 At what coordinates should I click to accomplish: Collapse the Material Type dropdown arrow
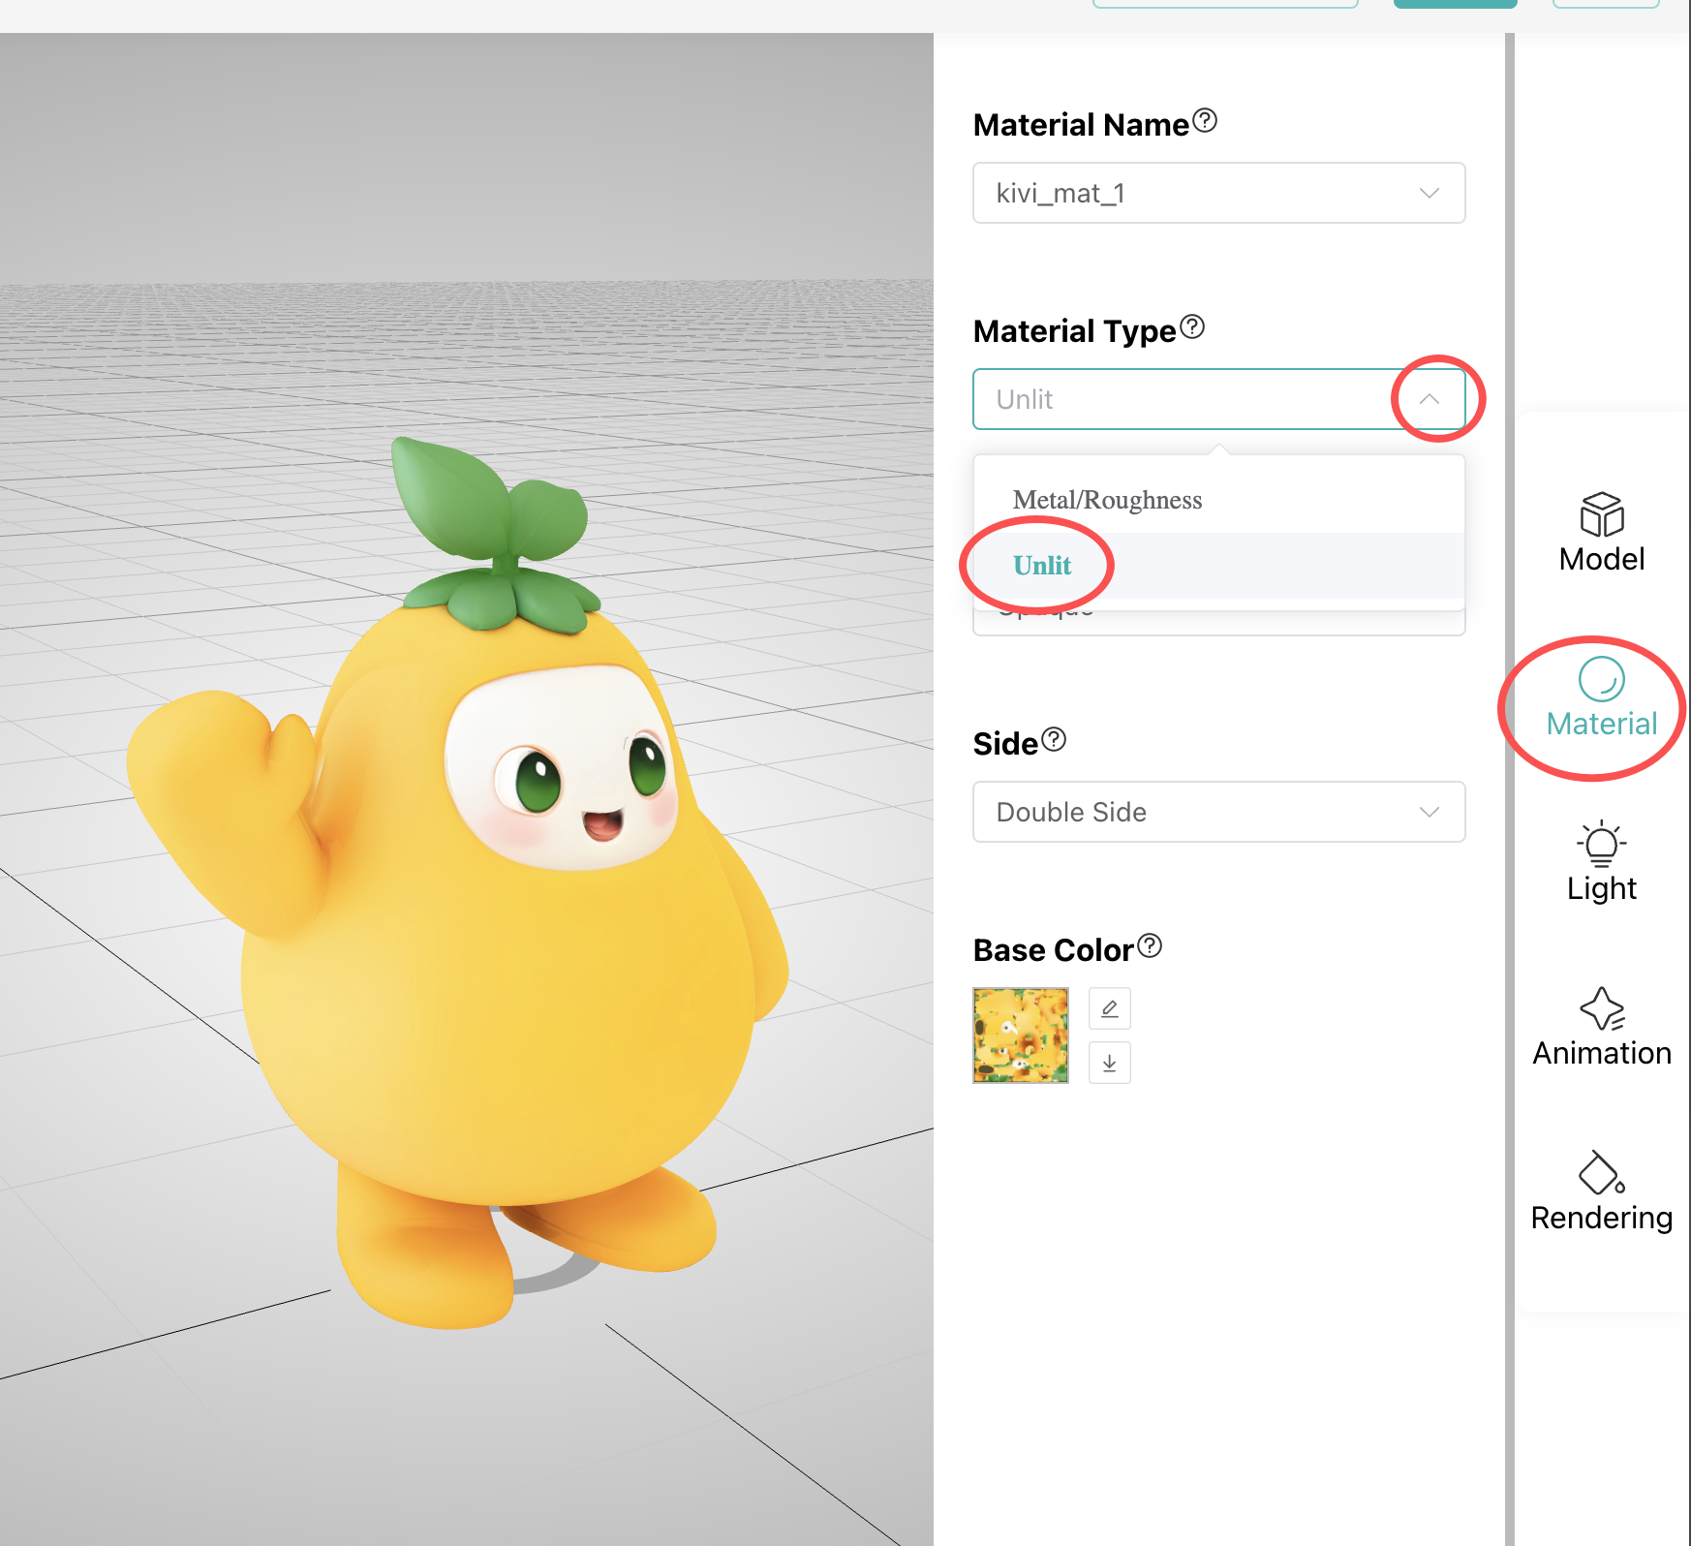click(x=1430, y=399)
